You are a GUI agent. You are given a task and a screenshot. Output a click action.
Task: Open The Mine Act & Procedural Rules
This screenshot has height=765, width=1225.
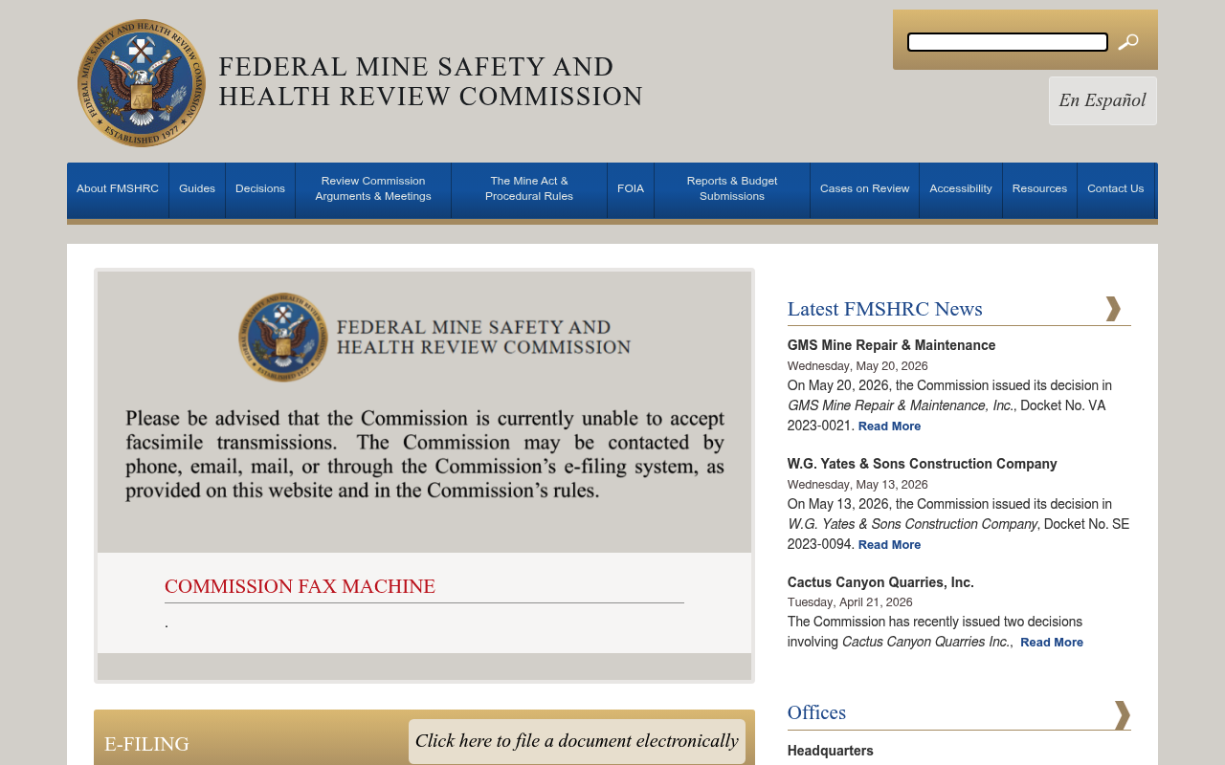click(x=529, y=189)
